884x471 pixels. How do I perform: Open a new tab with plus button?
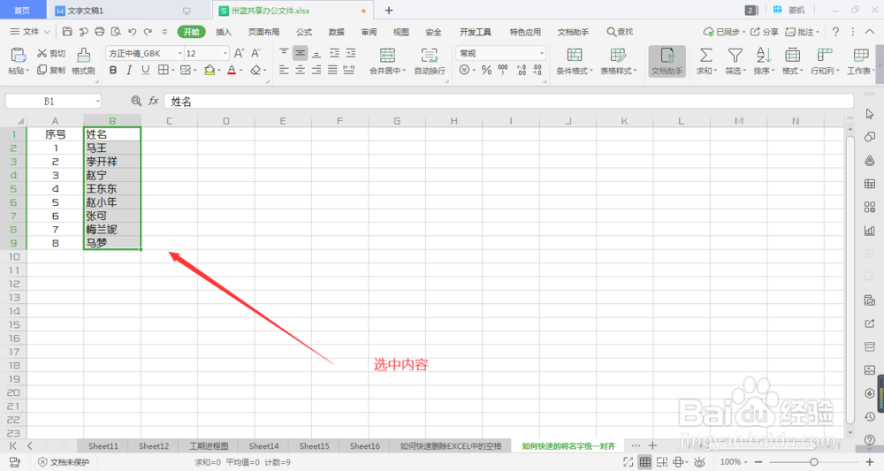388,10
